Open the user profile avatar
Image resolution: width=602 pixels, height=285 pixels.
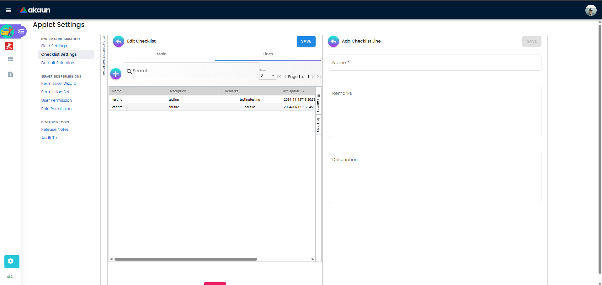[591, 10]
